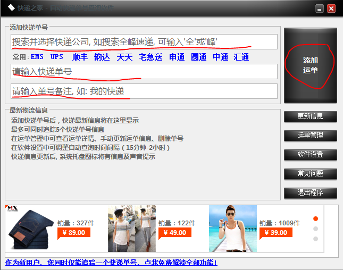Screen dimensions: 343x270
Task: Click the ¥ 39.00 price tag
Action: pos(276,233)
